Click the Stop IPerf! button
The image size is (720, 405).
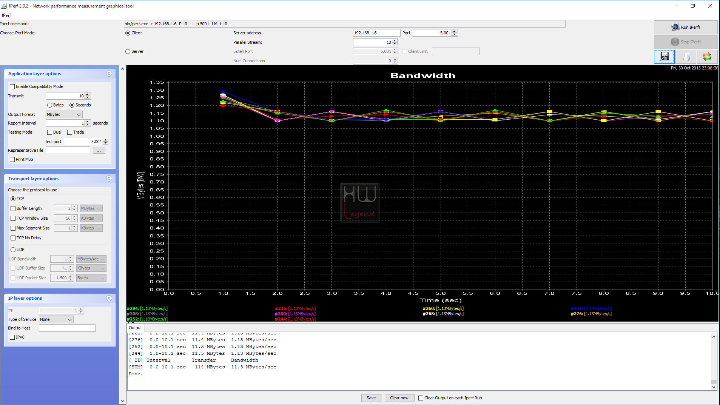[686, 42]
